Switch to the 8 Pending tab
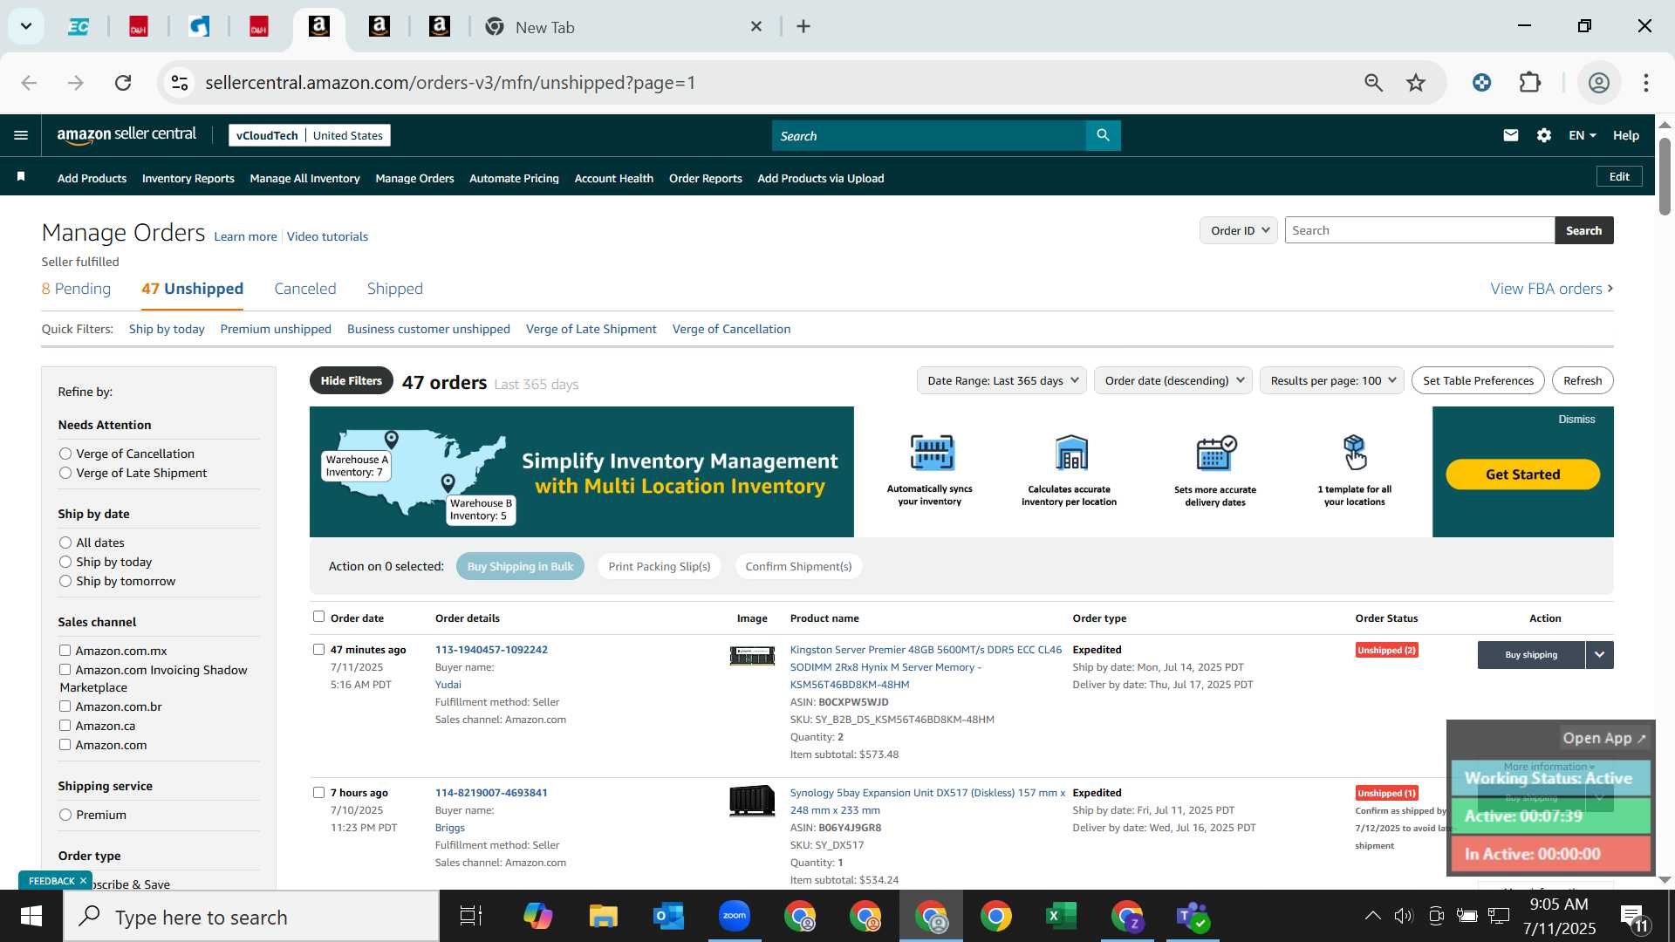1675x942 pixels. [x=76, y=288]
